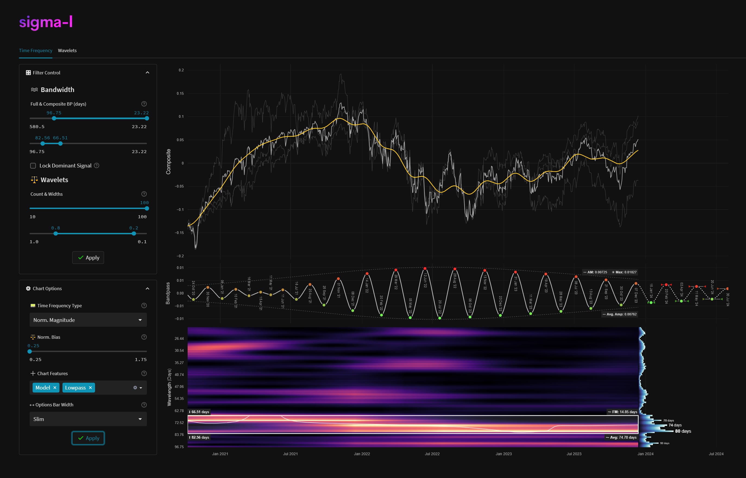Click Apply in Filter Control panel
Screen dimensions: 746x478
point(88,258)
